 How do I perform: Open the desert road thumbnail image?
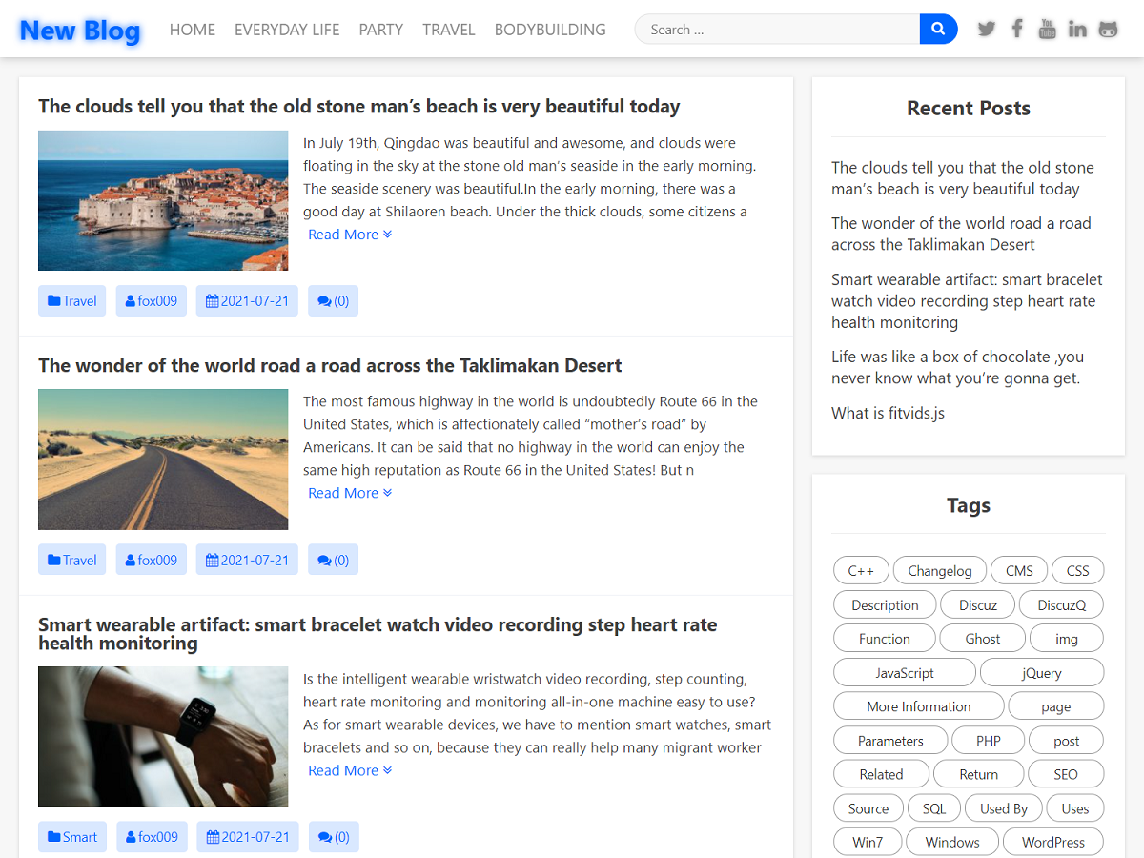pyautogui.click(x=163, y=460)
